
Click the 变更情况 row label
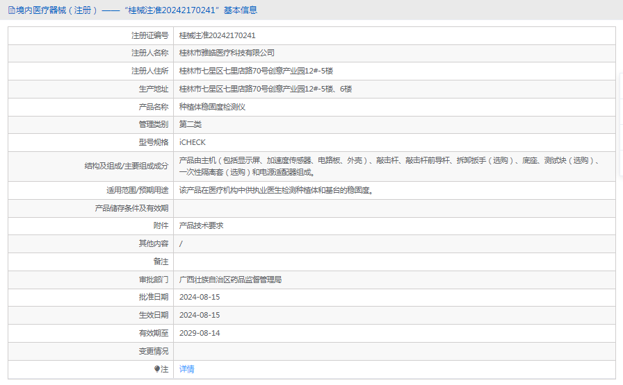tap(154, 351)
